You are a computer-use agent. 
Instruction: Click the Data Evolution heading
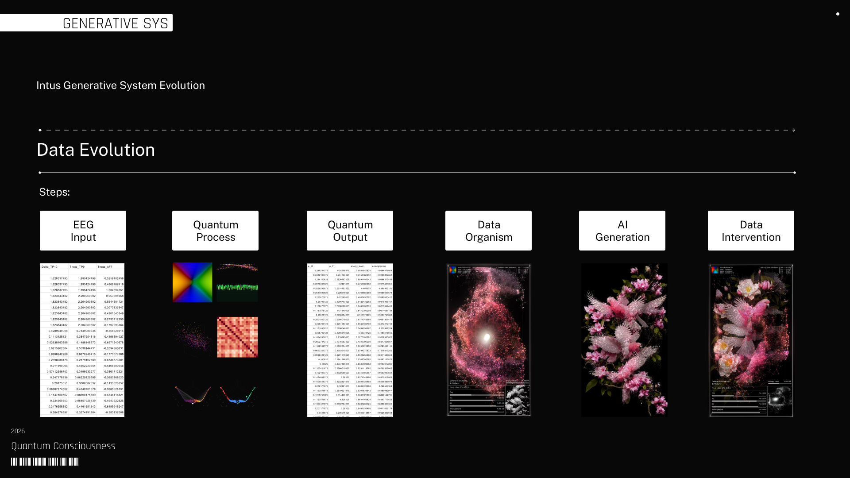point(96,150)
